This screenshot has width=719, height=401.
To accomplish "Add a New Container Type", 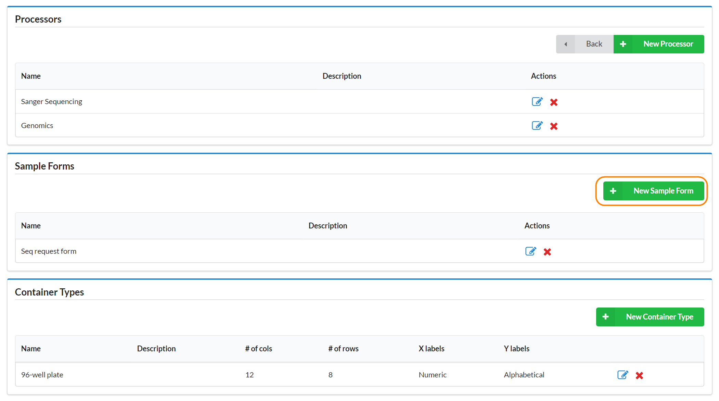I will (x=659, y=317).
